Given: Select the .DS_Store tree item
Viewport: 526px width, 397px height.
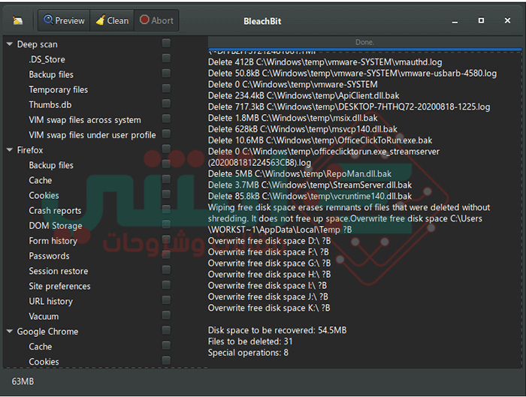Looking at the screenshot, I should (x=47, y=59).
